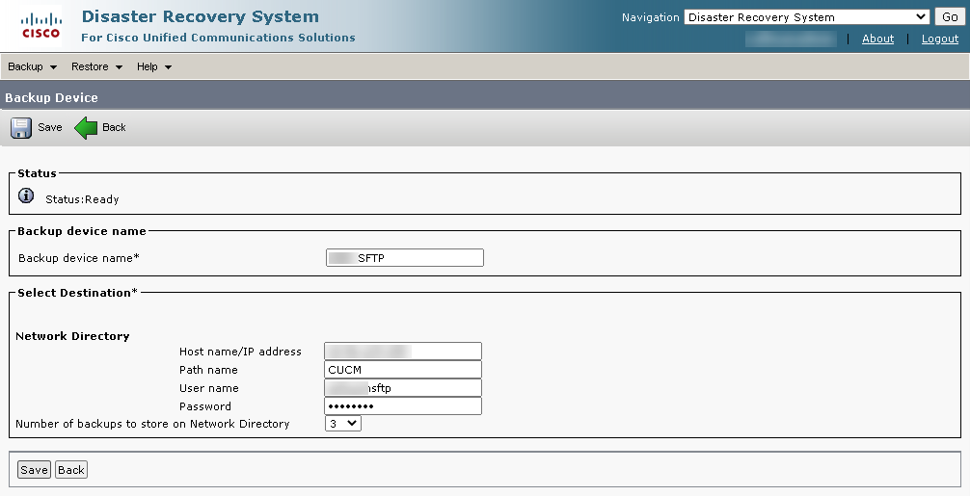Click the Cisco logo
This screenshot has height=496, width=970.
40,26
